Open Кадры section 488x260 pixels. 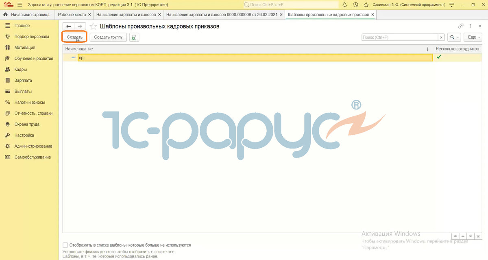pyautogui.click(x=21, y=69)
